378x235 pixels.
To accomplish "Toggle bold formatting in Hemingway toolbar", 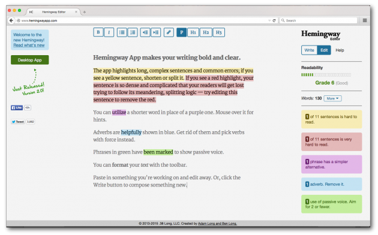I will tap(98, 32).
